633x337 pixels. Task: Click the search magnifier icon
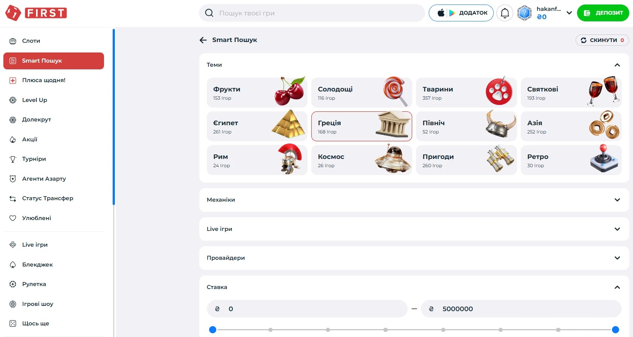point(209,13)
